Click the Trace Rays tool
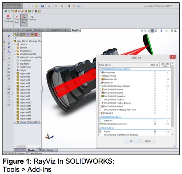This screenshot has height=174, width=182. coord(17,20)
